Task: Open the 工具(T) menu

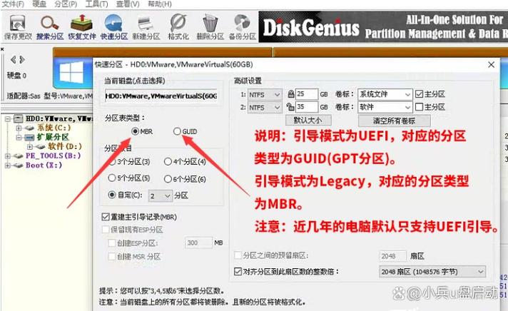Action: pyautogui.click(x=91, y=4)
